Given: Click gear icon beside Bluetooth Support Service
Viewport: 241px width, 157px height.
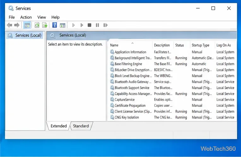Looking at the screenshot, I should [x=112, y=88].
